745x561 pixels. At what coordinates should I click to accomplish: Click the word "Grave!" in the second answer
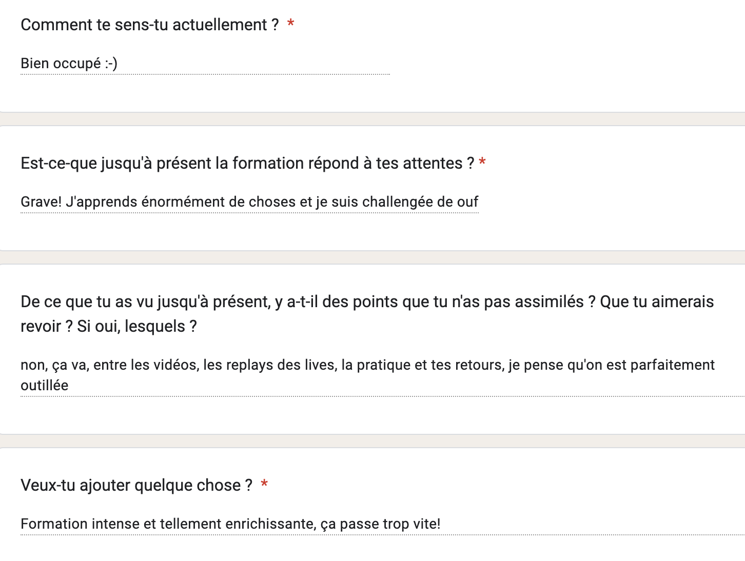41,202
